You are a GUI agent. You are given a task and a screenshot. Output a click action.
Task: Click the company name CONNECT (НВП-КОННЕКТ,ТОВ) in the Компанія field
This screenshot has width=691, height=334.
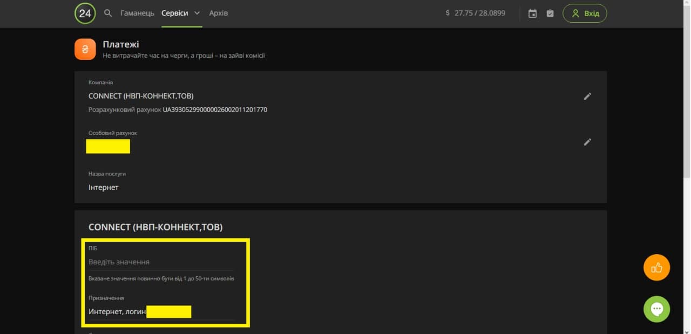click(x=141, y=96)
